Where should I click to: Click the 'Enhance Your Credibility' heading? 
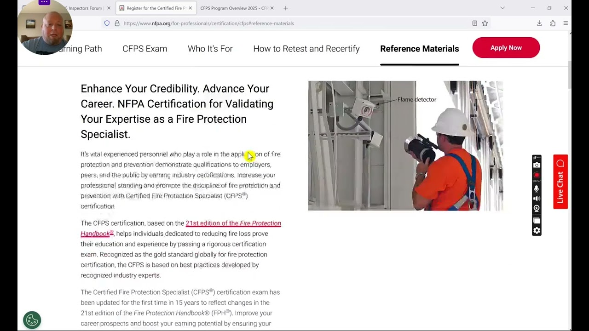click(177, 111)
